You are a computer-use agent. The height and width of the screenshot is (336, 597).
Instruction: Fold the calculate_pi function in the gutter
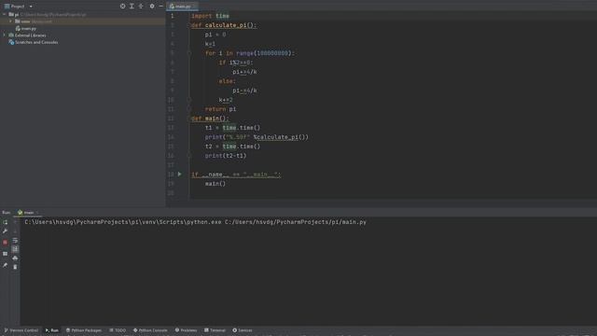(189, 25)
